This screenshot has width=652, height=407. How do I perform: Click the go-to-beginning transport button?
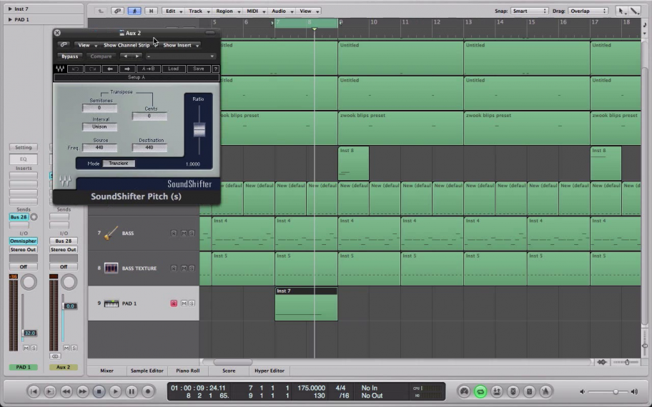click(x=34, y=391)
